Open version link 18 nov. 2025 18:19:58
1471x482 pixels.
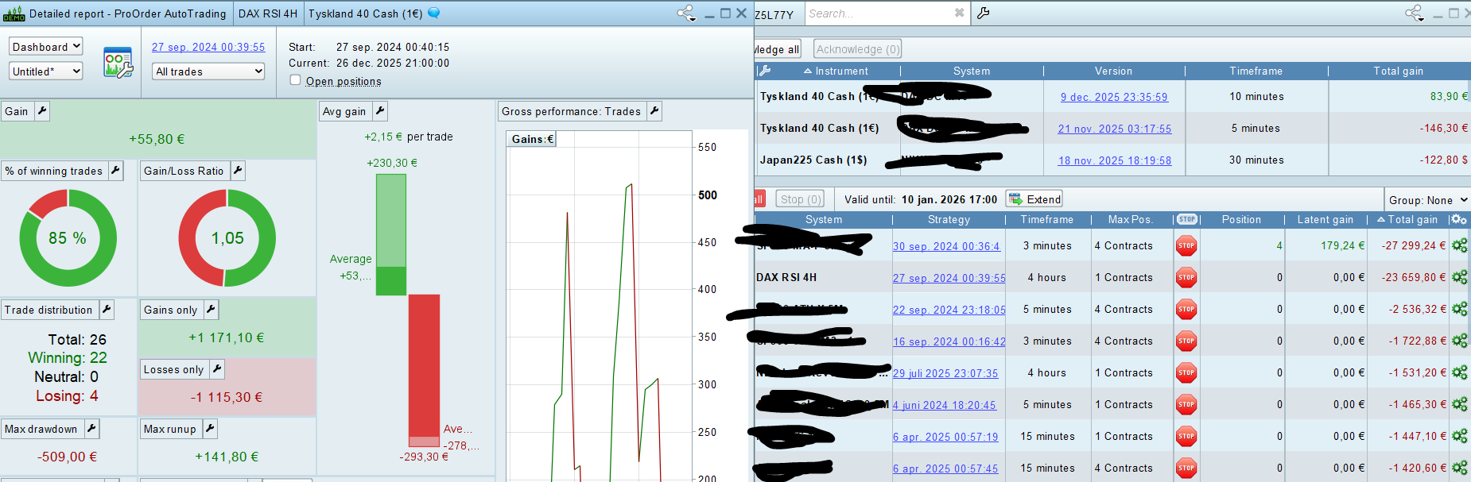tap(1114, 160)
